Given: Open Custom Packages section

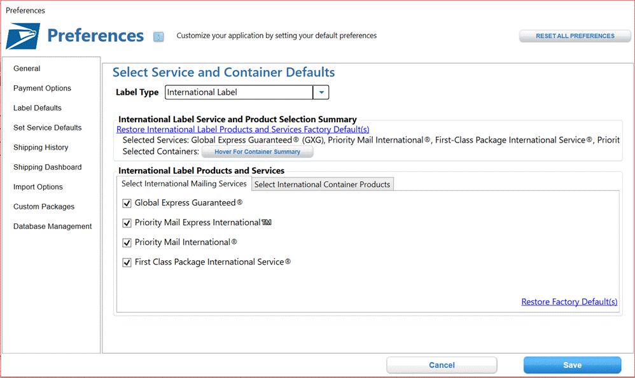Looking at the screenshot, I should [x=44, y=207].
